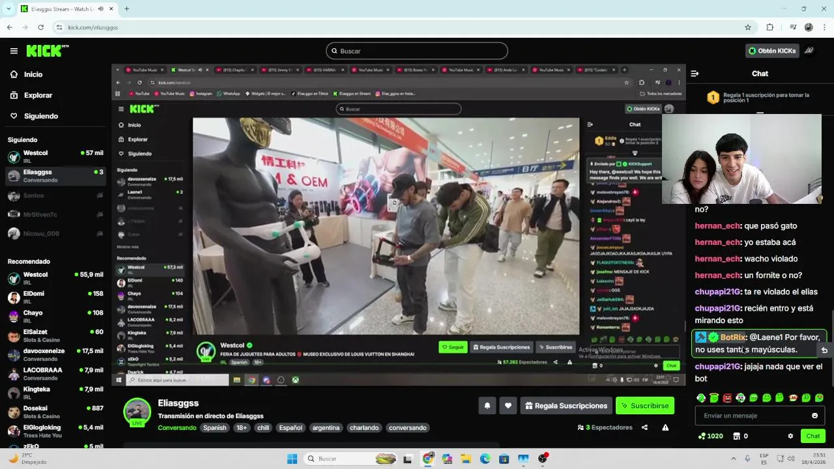Open MrStivenTc channel in sidebar
Viewport: 834px width, 469px height.
[x=55, y=214]
